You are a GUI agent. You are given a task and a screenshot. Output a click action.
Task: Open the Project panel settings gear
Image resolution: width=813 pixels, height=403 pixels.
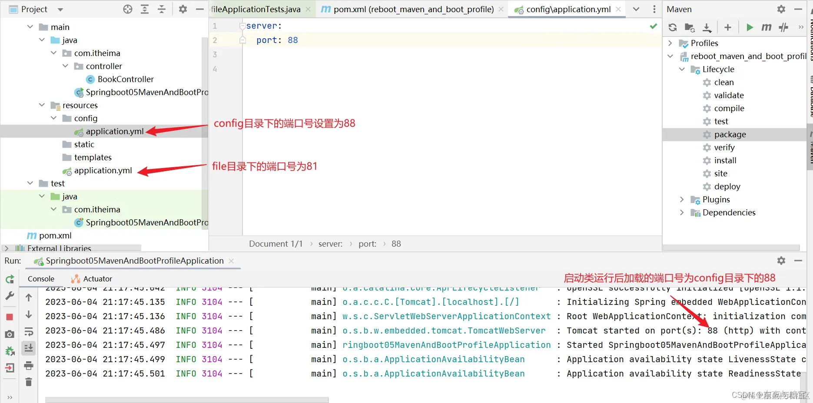[x=183, y=9]
